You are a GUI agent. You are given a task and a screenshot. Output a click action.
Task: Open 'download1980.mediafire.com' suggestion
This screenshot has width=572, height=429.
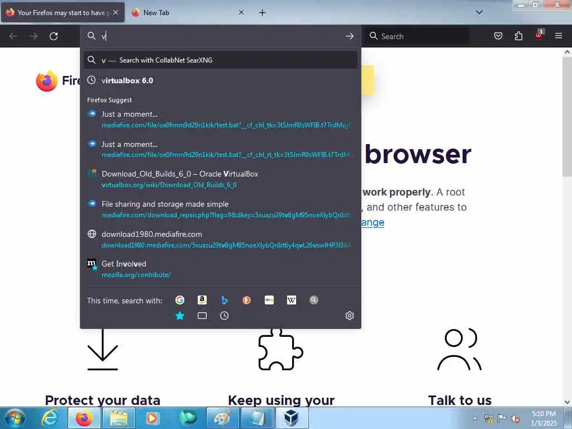pos(220,239)
